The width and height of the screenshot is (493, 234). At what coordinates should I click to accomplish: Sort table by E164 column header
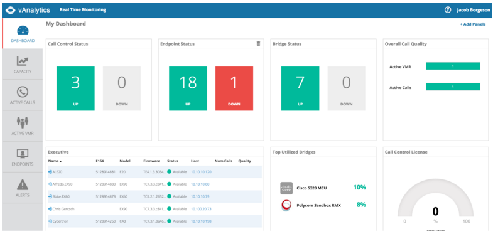pyautogui.click(x=100, y=161)
